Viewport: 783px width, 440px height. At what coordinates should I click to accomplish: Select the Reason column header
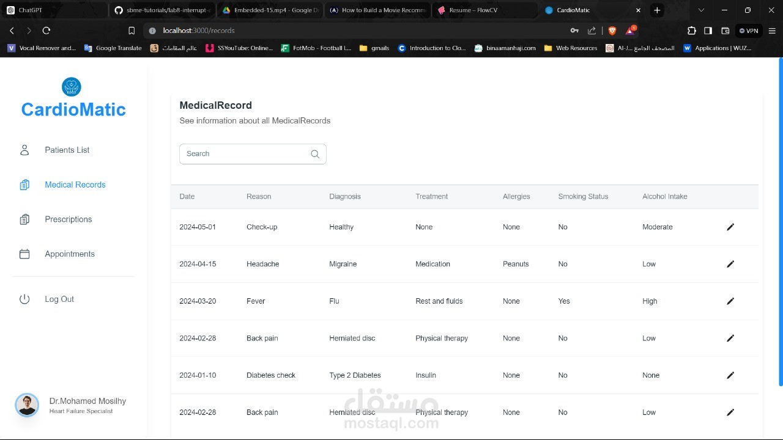click(259, 197)
